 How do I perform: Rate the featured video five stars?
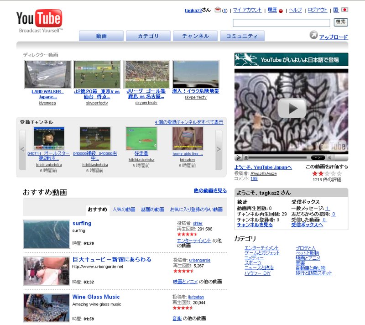pos(339,173)
